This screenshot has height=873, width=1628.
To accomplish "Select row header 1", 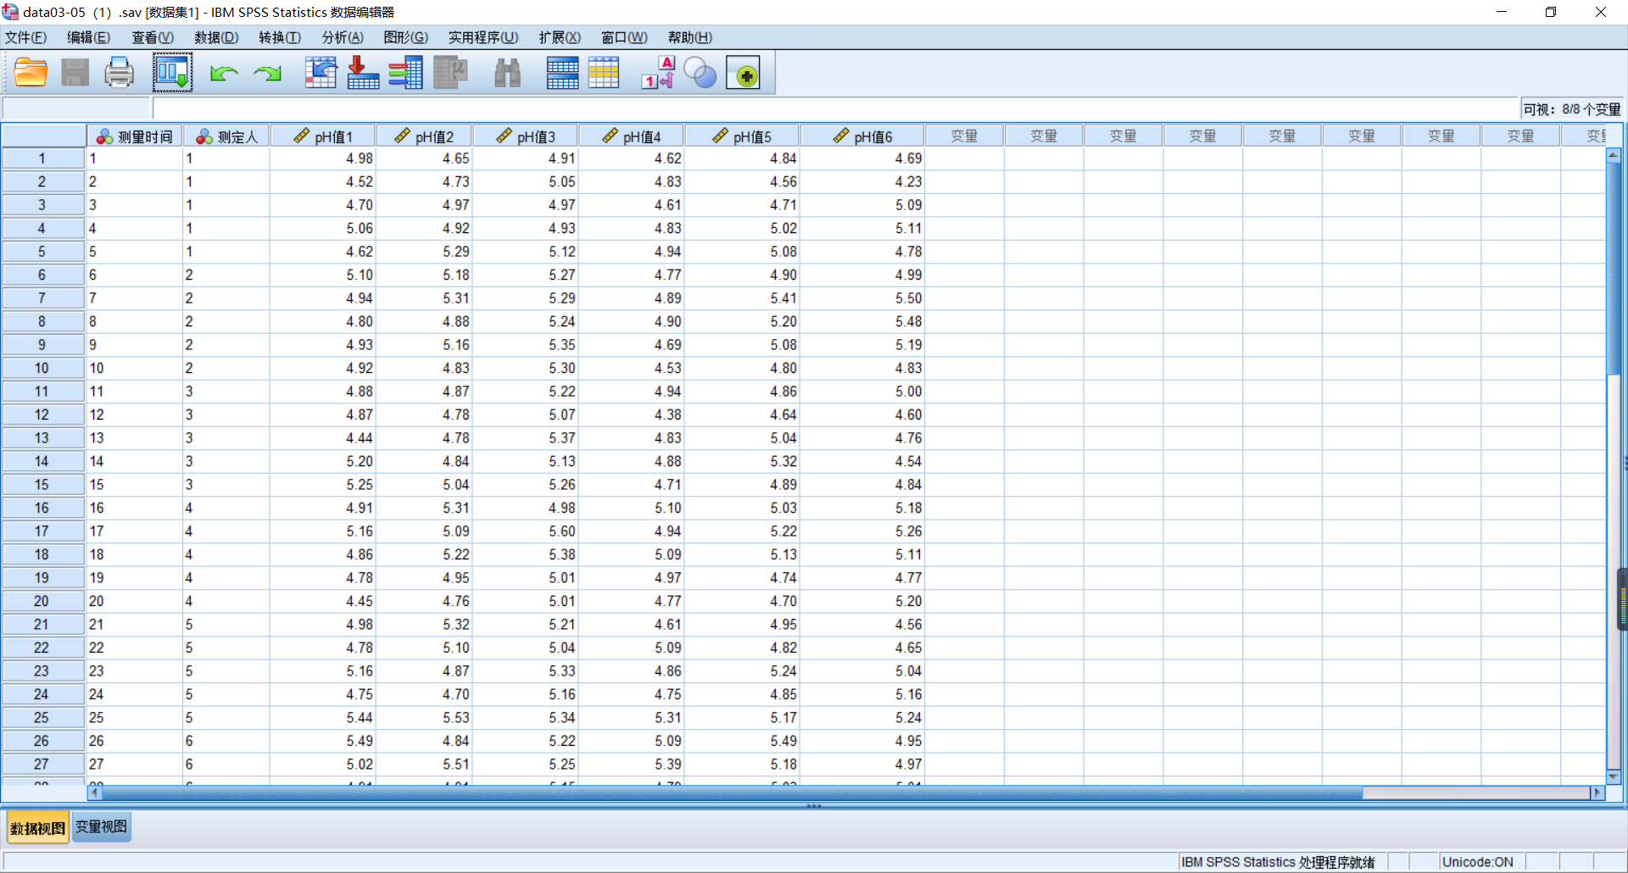I will click(42, 158).
